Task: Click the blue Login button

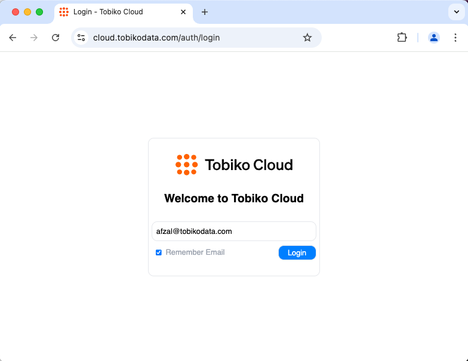Action: [x=297, y=253]
